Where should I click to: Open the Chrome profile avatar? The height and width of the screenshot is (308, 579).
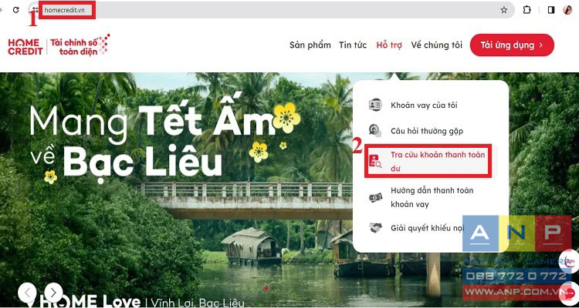[x=567, y=10]
